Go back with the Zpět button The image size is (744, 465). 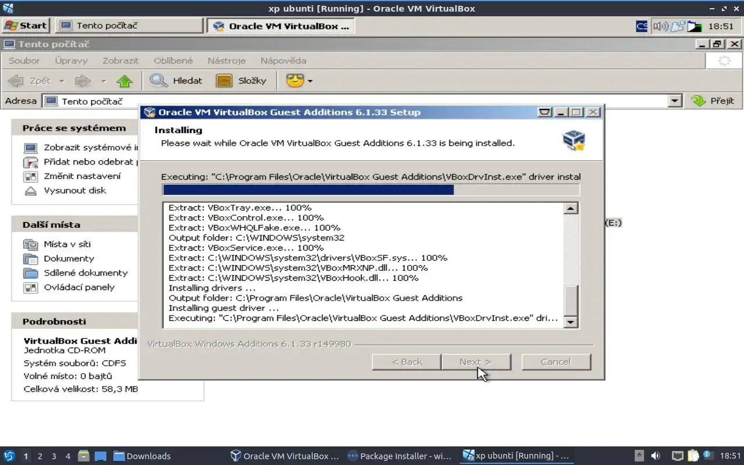point(30,81)
